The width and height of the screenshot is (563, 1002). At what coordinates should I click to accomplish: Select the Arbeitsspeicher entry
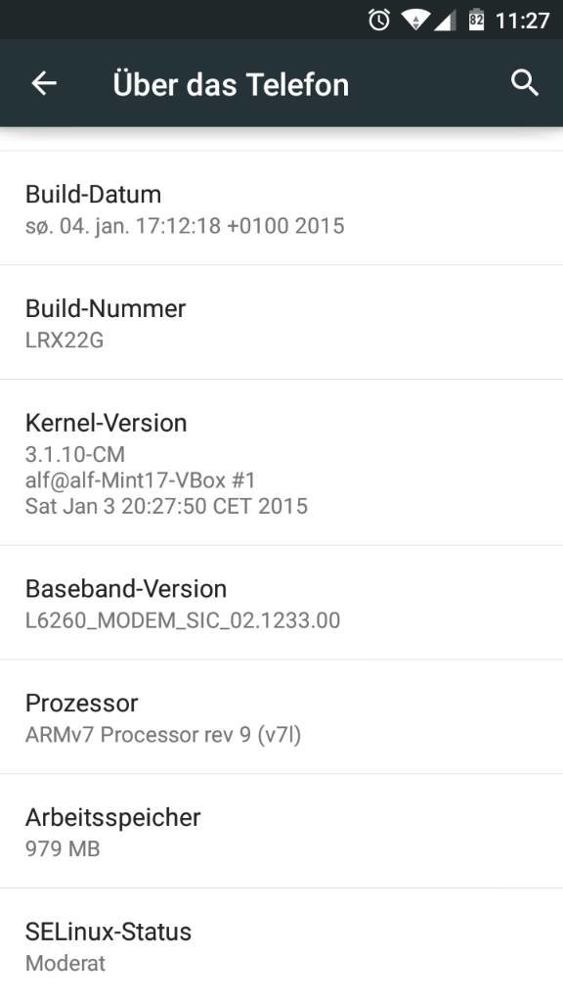tap(281, 831)
